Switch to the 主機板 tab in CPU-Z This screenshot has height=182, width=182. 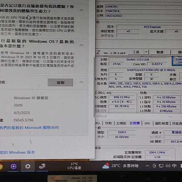[121, 123]
